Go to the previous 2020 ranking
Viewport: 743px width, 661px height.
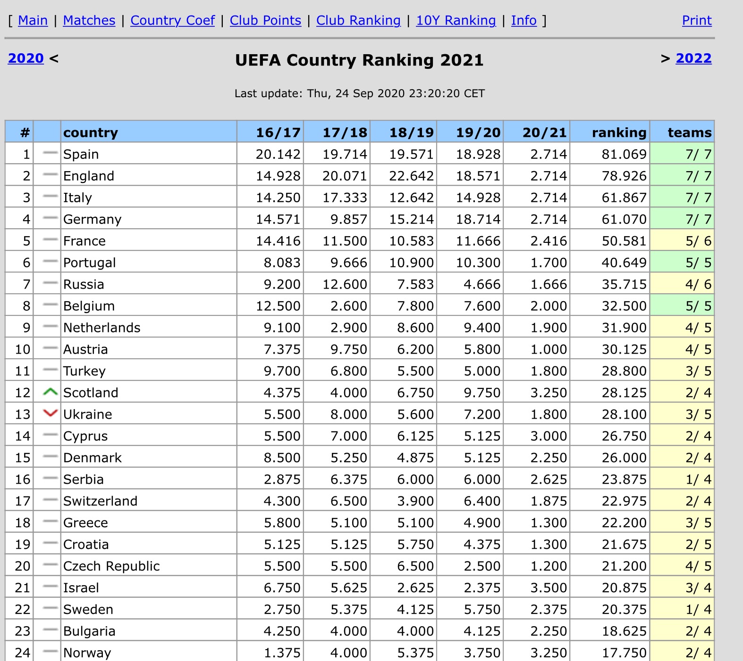pos(26,58)
